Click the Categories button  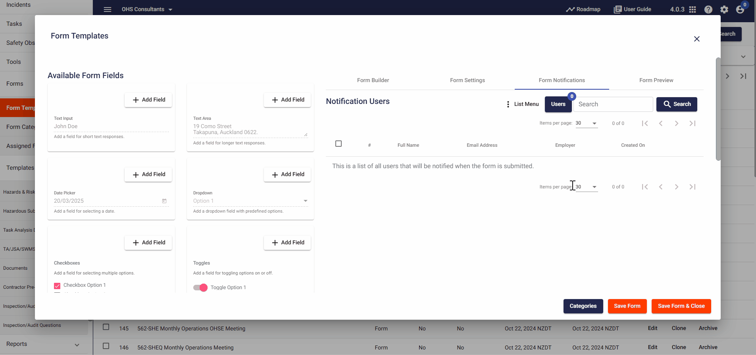[583, 306]
